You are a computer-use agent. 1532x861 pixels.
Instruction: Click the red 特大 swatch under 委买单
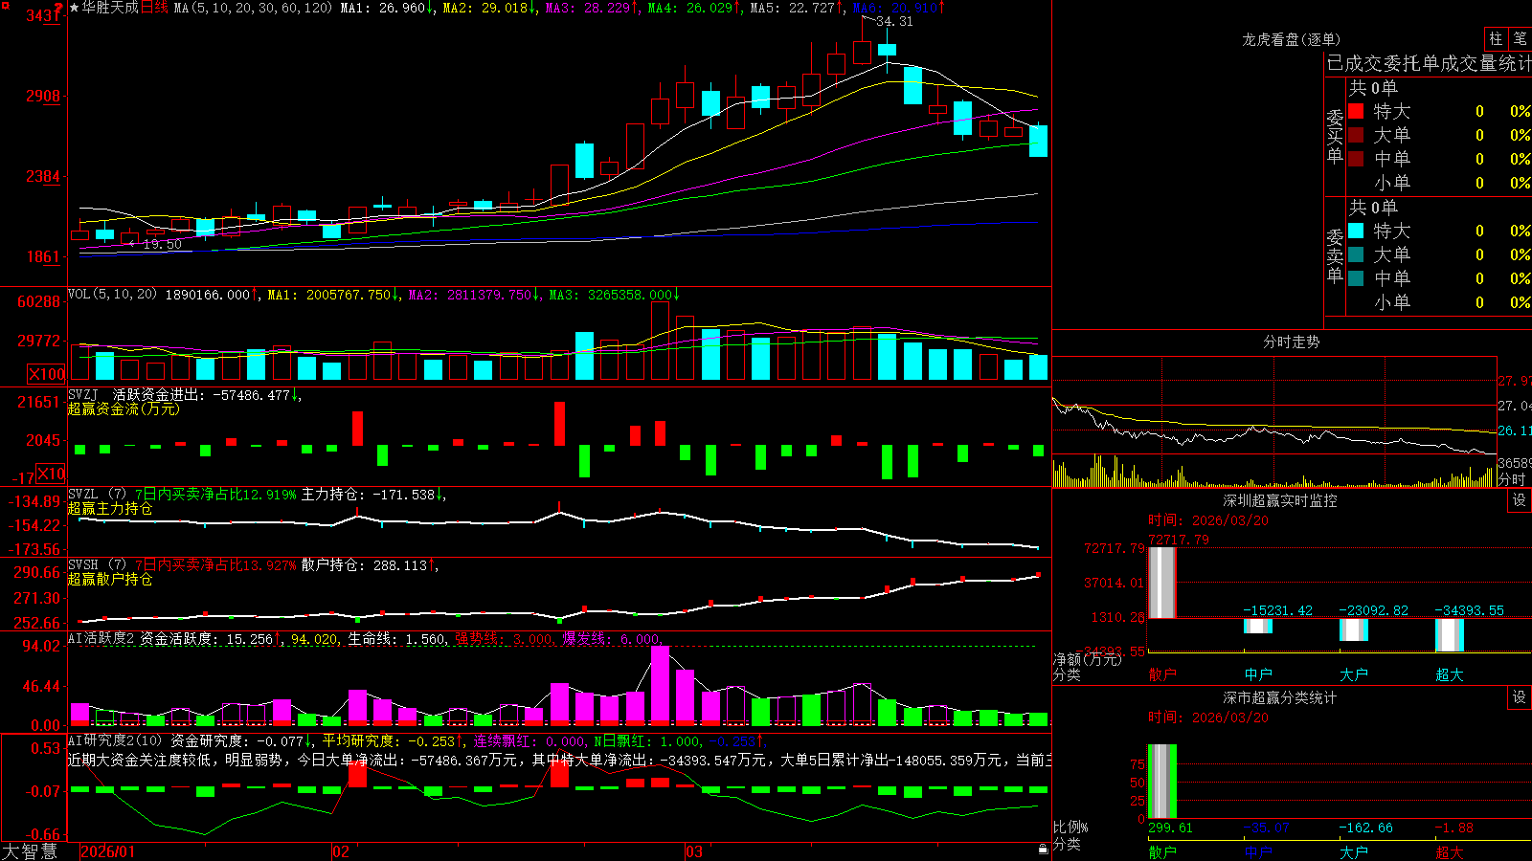pyautogui.click(x=1356, y=111)
